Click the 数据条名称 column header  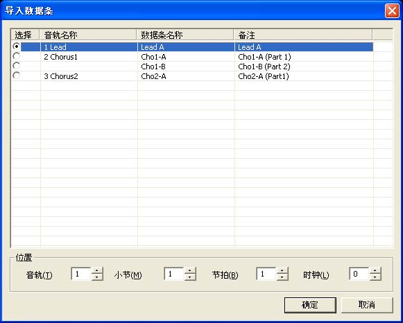point(185,35)
